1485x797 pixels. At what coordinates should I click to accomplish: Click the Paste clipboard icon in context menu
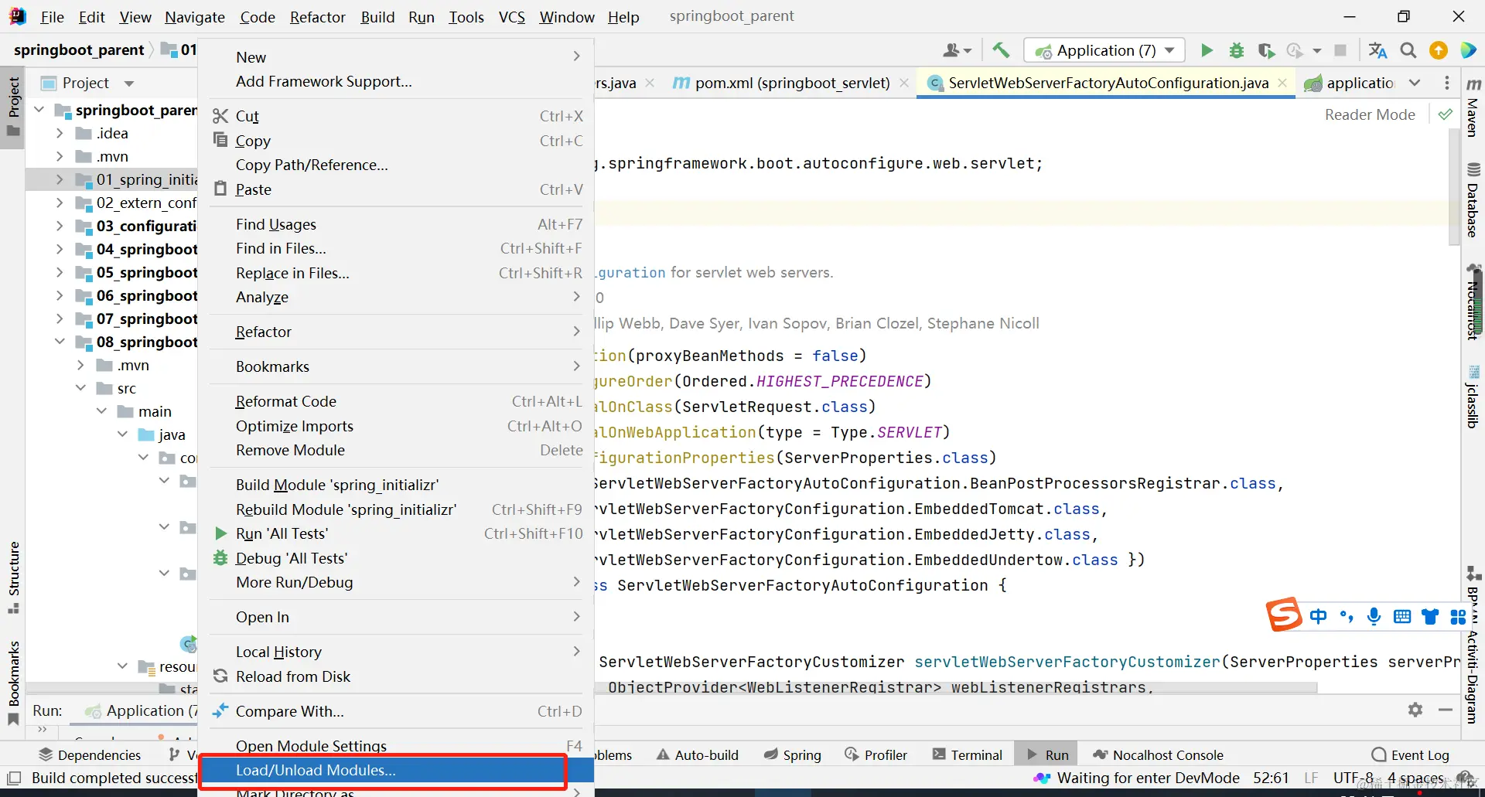[x=220, y=189]
